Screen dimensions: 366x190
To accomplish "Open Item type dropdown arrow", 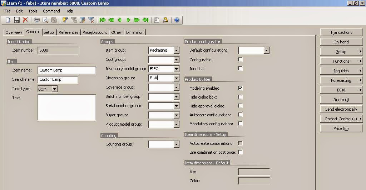I will click(54, 89).
